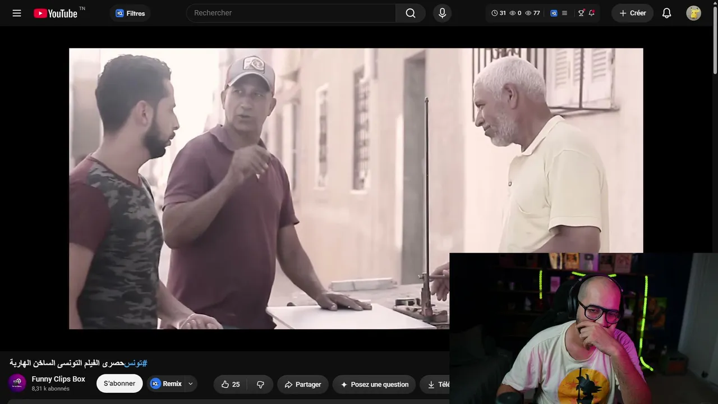Open the #تونس hashtag link
Viewport: 718px width, 404px height.
(x=135, y=363)
